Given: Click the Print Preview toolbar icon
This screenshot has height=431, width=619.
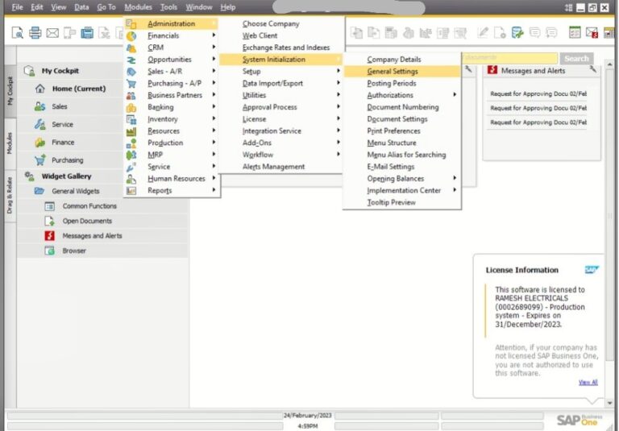Looking at the screenshot, I should [x=18, y=33].
